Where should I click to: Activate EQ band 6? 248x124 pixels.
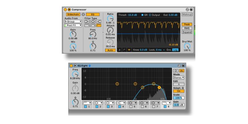(142, 107)
